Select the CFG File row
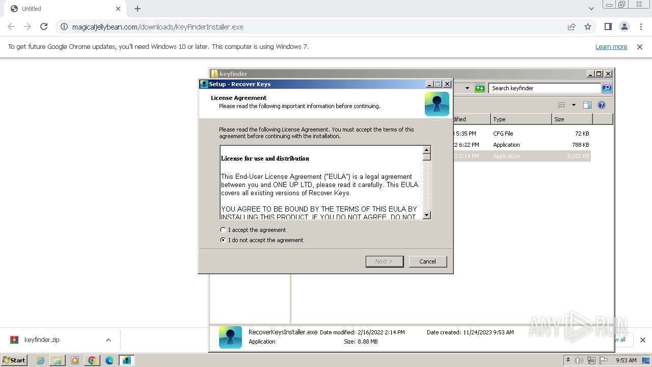Viewport: 652px width, 367px height. pos(521,134)
